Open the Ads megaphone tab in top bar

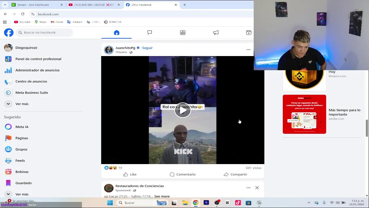[216, 33]
